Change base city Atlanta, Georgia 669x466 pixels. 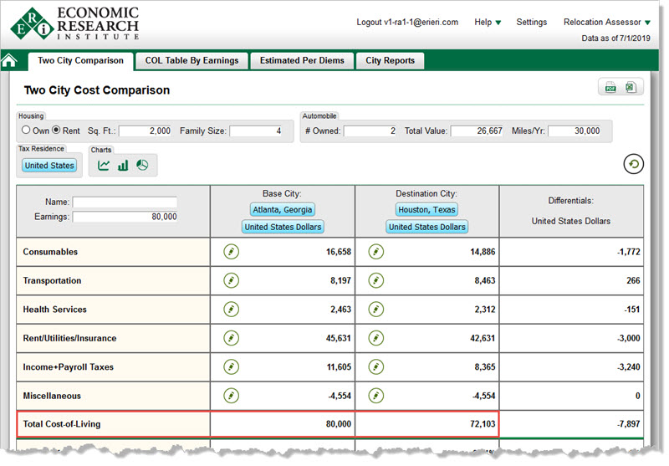click(x=282, y=210)
